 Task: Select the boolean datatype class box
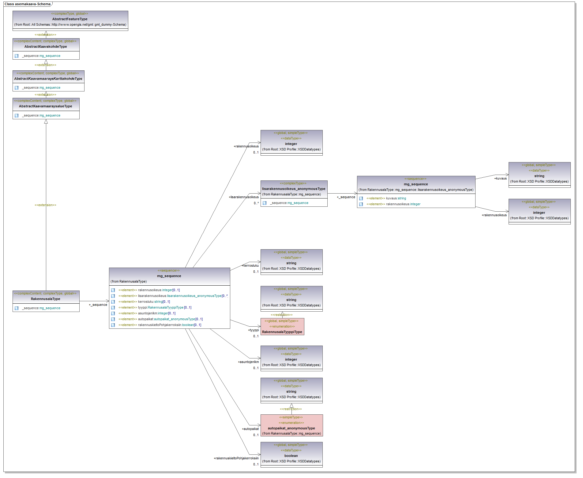tap(291, 454)
